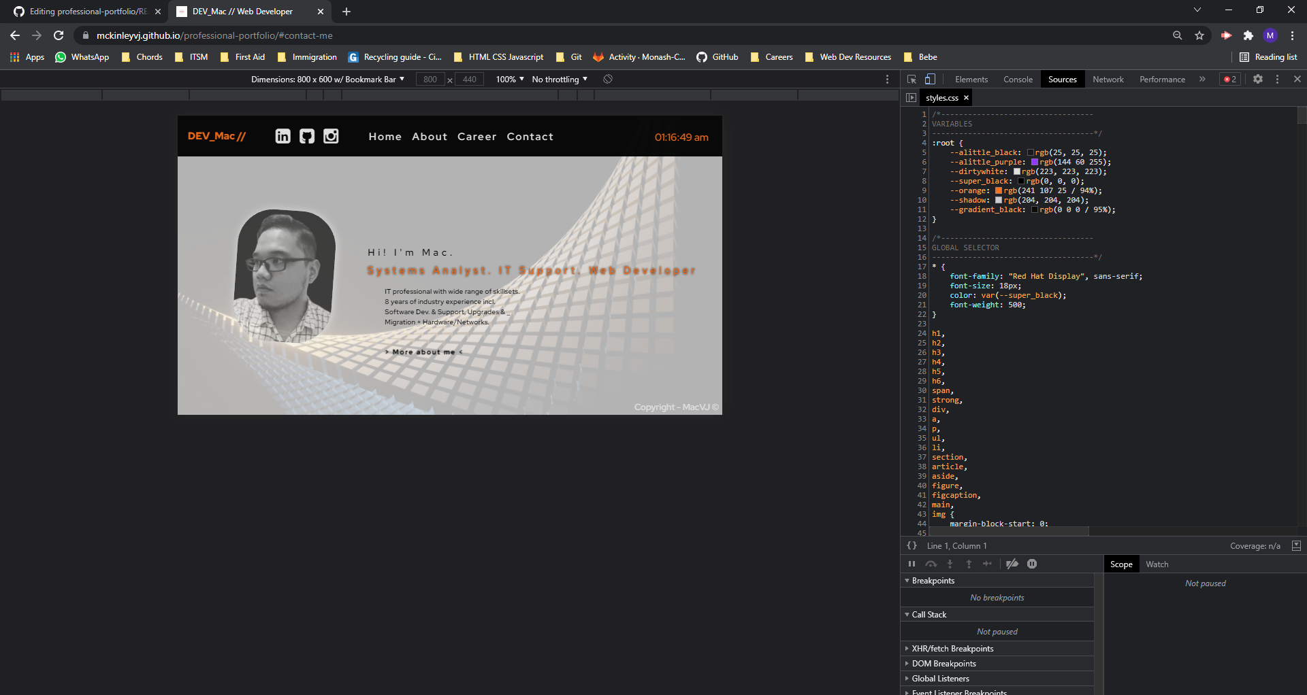1307x695 pixels.
Task: Open the No throttling dropdown
Action: tap(560, 80)
